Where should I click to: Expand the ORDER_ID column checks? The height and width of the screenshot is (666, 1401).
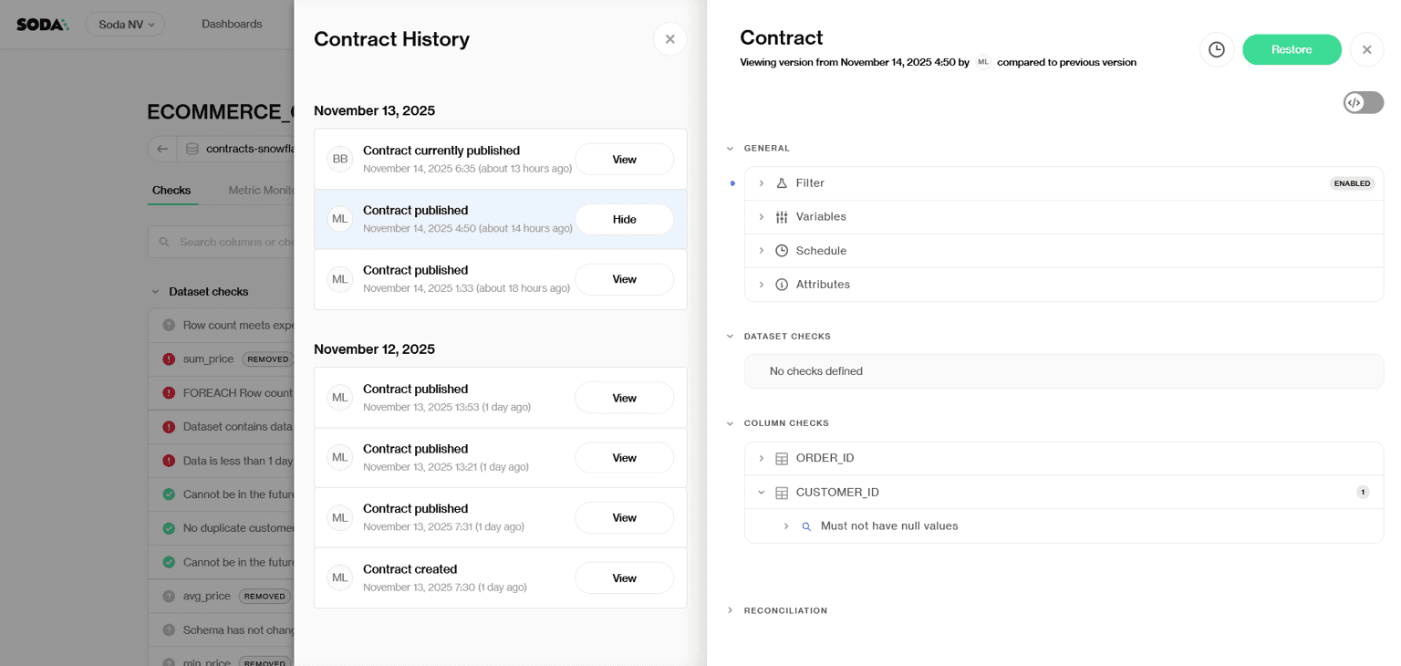[762, 457]
